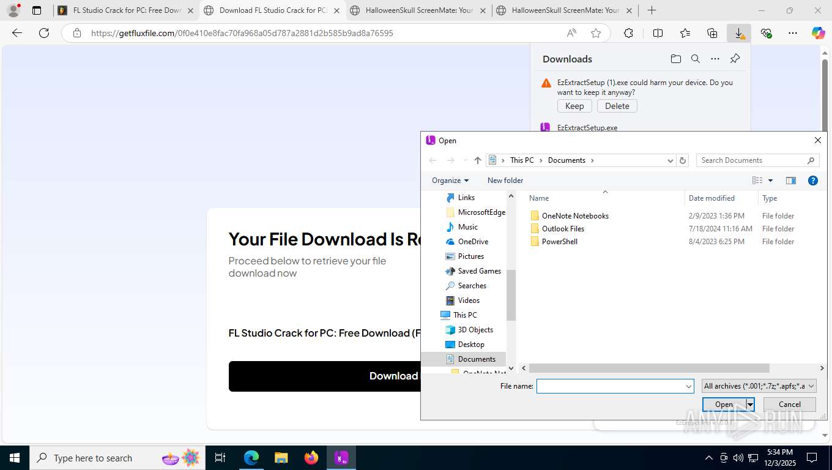Expand the view options dropdown arrow
The height and width of the screenshot is (470, 832).
770,181
